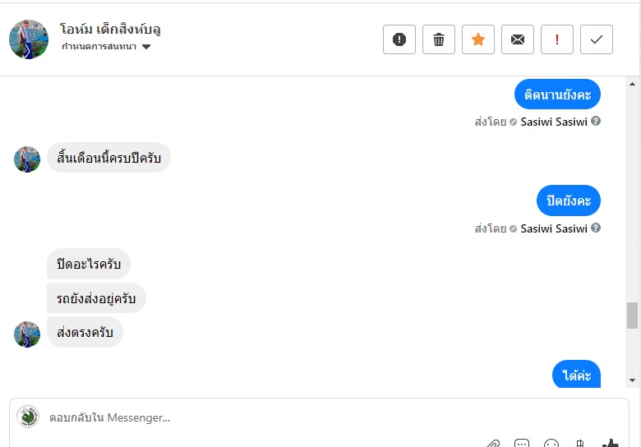This screenshot has width=641, height=447.
Task: Click the red exclamation priority icon
Action: click(557, 39)
